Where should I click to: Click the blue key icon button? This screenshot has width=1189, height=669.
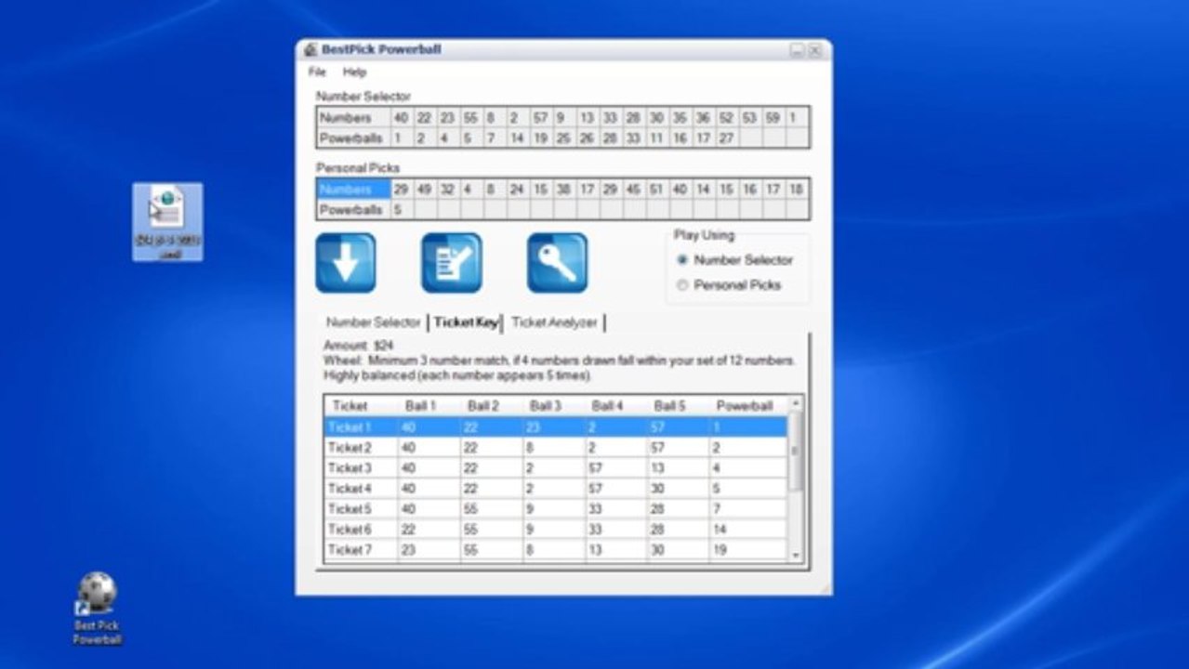click(557, 263)
